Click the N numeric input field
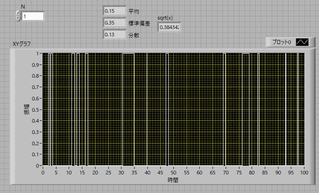Image resolution: width=319 pixels, height=193 pixels. click(32, 16)
